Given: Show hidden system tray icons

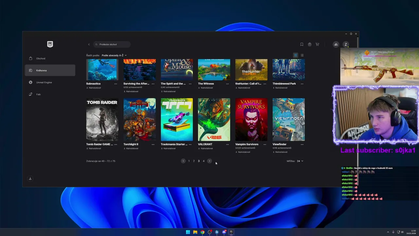Looking at the screenshot, I should (x=388, y=232).
